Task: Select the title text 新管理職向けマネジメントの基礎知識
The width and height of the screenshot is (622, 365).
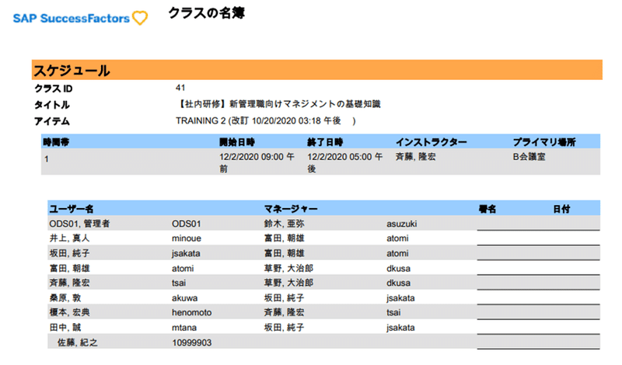Action: [x=305, y=104]
